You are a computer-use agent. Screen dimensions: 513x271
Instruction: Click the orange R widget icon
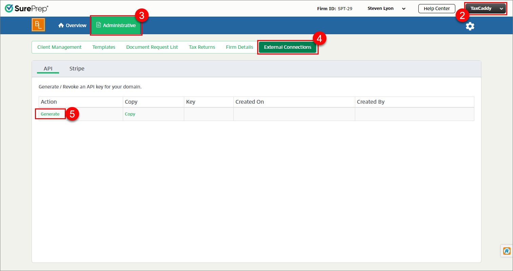pyautogui.click(x=507, y=251)
